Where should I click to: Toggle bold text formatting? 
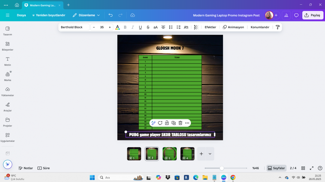click(x=125, y=27)
